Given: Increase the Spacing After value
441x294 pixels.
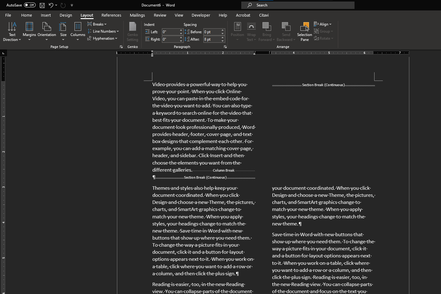Looking at the screenshot, I should pos(223,38).
